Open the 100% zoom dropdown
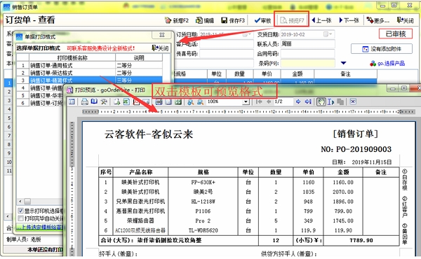421x259 pixels. pos(246,101)
